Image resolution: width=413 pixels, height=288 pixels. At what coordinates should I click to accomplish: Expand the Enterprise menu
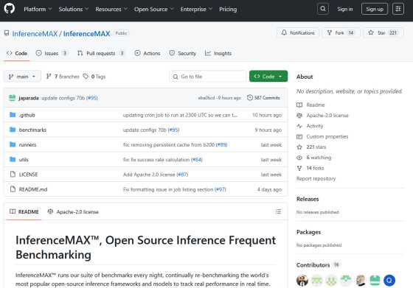click(196, 9)
